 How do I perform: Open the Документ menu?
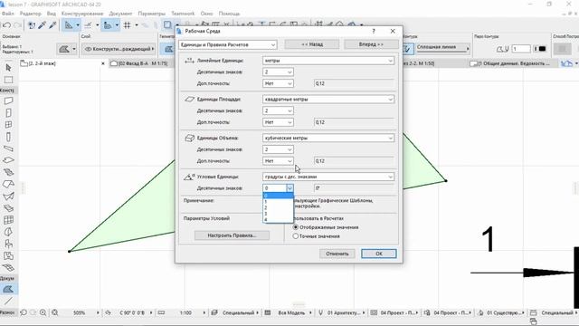pyautogui.click(x=120, y=14)
